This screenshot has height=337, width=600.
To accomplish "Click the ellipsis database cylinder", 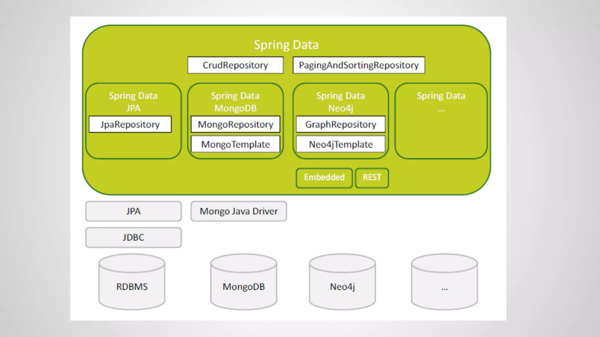I will tap(444, 282).
